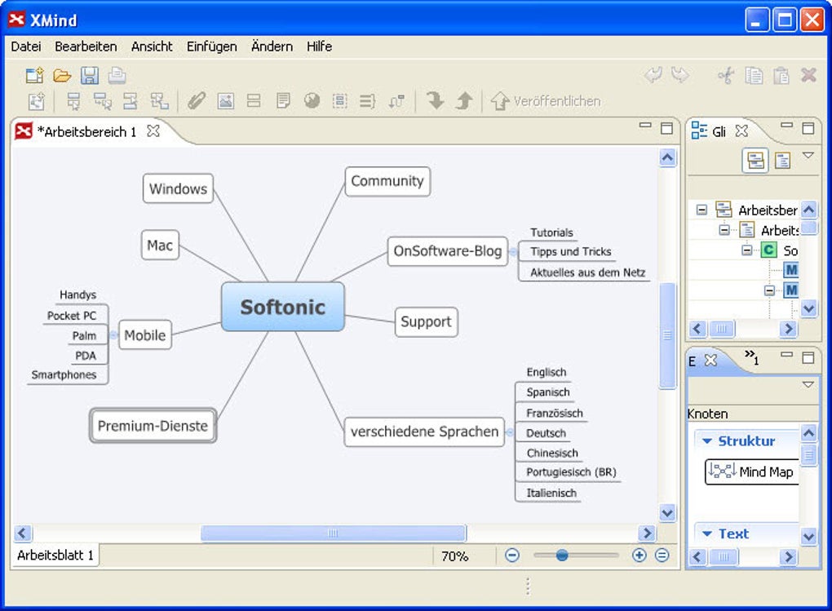Open the Einfügen menu
The width and height of the screenshot is (832, 611).
212,46
